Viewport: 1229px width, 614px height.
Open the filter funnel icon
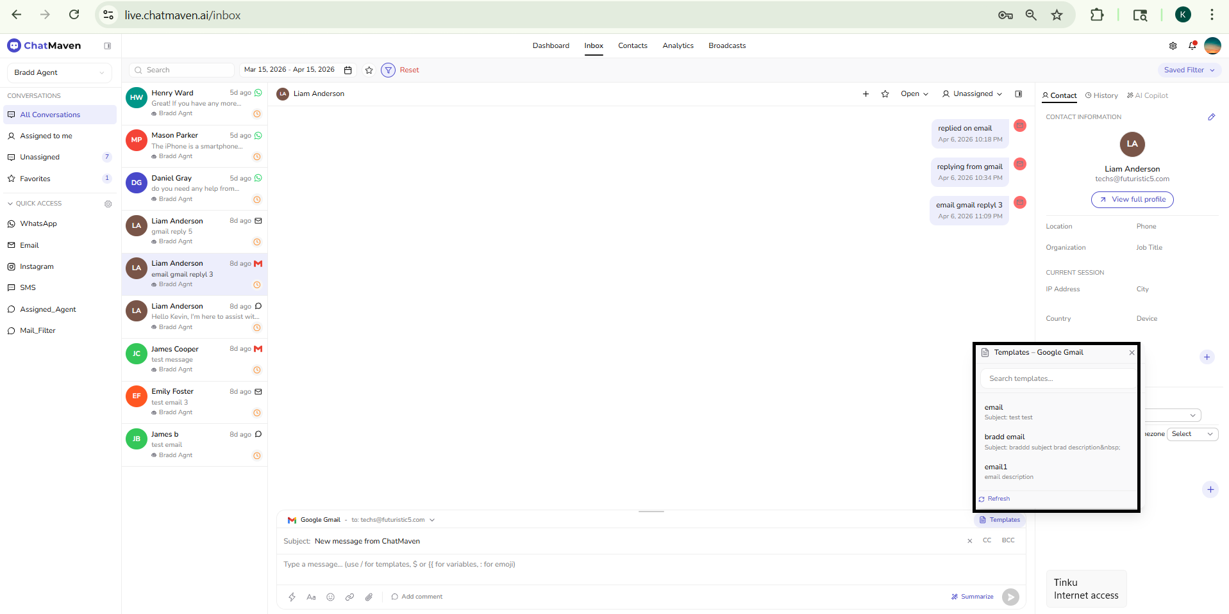click(x=388, y=70)
